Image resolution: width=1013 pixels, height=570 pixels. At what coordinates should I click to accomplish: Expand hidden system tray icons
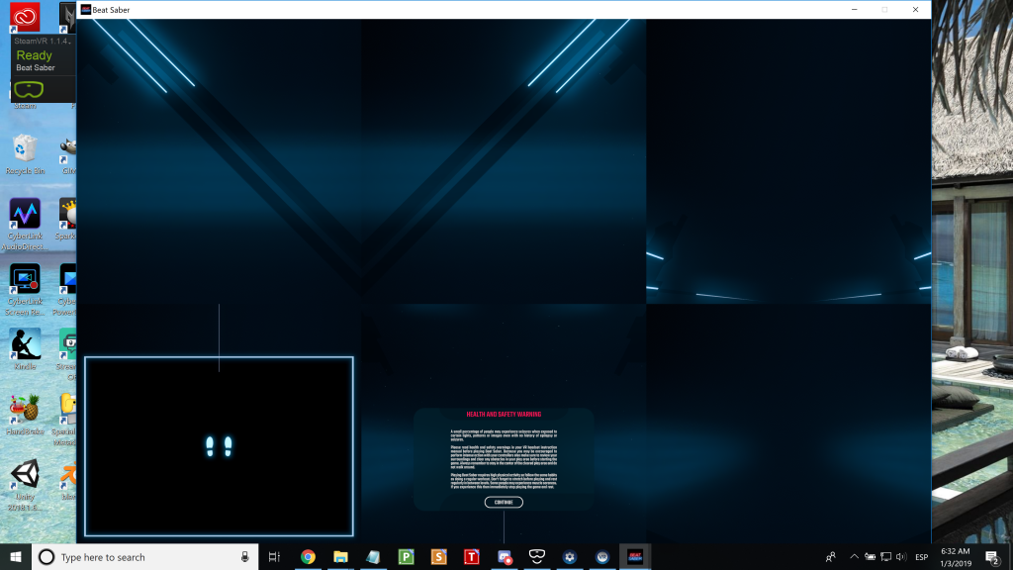pyautogui.click(x=853, y=556)
